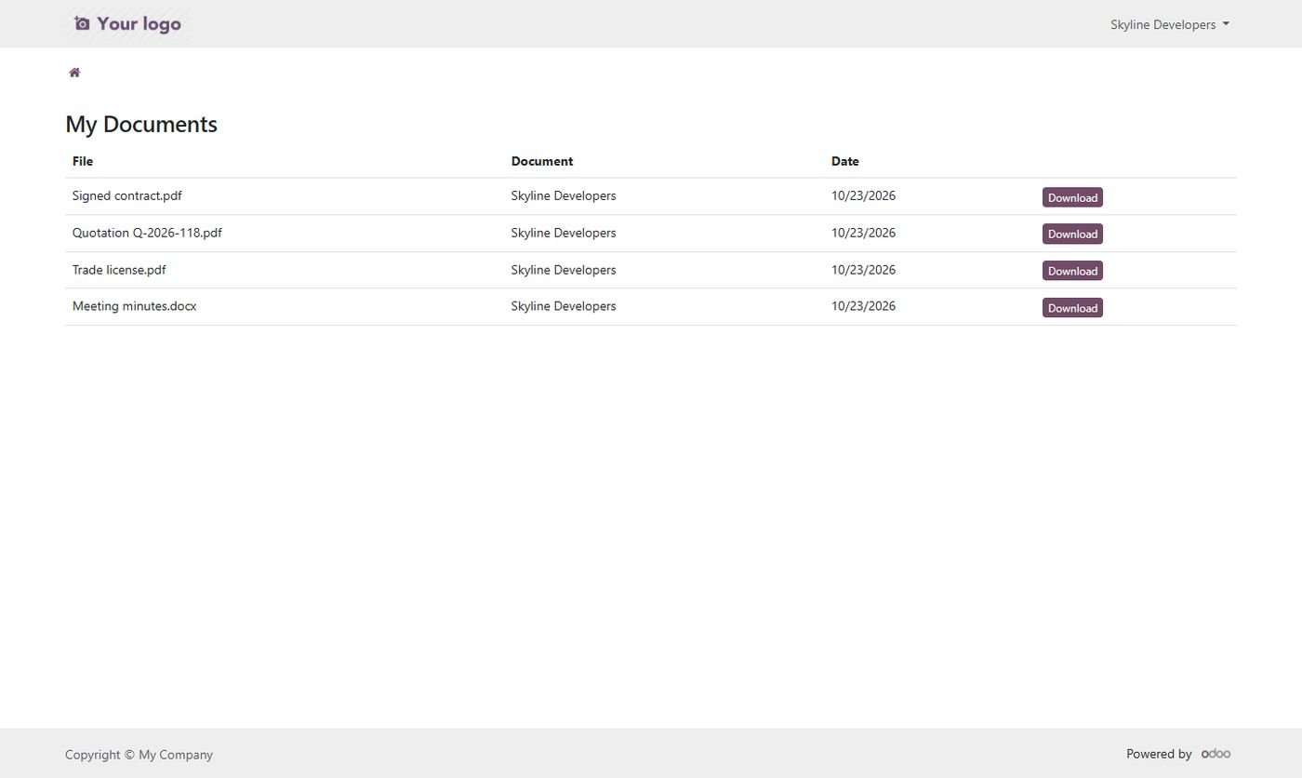Download Trade license.pdf
This screenshot has width=1302, height=778.
pos(1072,271)
